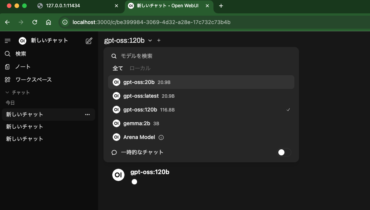
Task: Select the Arena Model entry
Action: [201, 137]
